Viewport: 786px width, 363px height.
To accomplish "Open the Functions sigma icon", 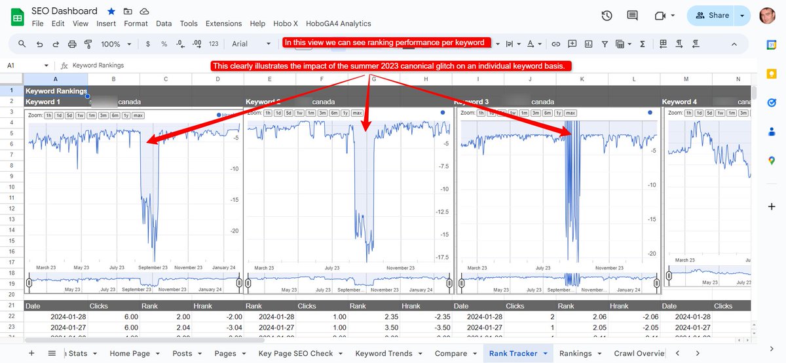I will tap(642, 44).
